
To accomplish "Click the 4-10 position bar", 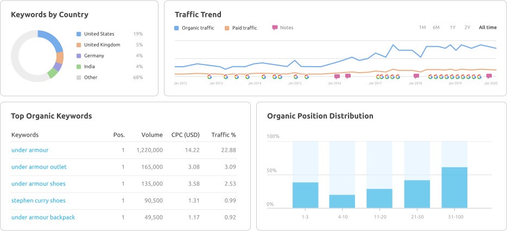I will pyautogui.click(x=342, y=201).
